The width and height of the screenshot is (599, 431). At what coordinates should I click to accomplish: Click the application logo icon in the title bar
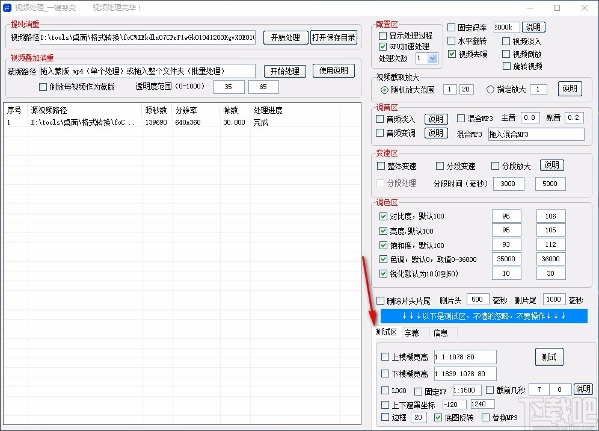(x=8, y=8)
